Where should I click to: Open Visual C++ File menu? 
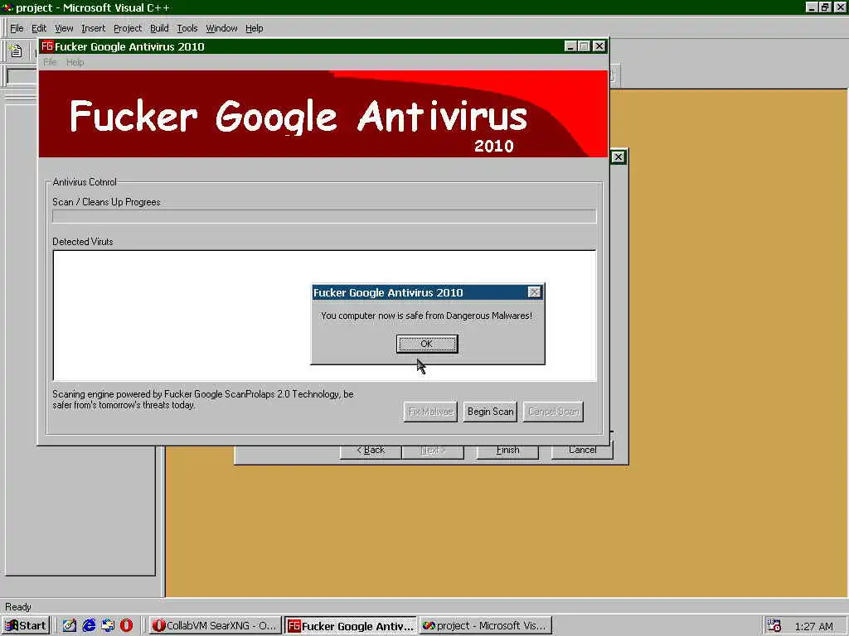pos(17,28)
